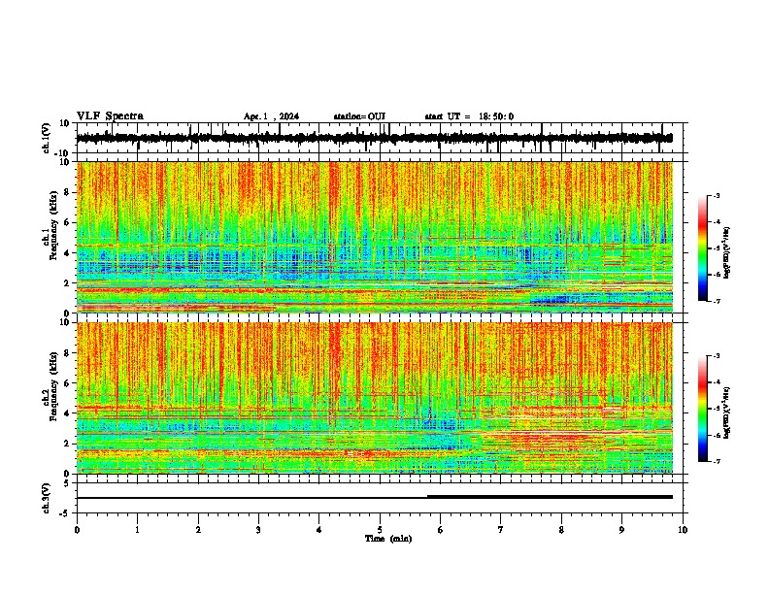This screenshot has height=594, width=769.
Task: Click the time axis tick label '4'
Action: tap(319, 530)
